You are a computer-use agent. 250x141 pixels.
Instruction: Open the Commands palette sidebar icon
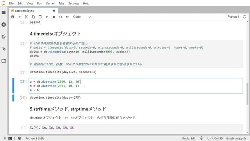[x=4, y=36]
